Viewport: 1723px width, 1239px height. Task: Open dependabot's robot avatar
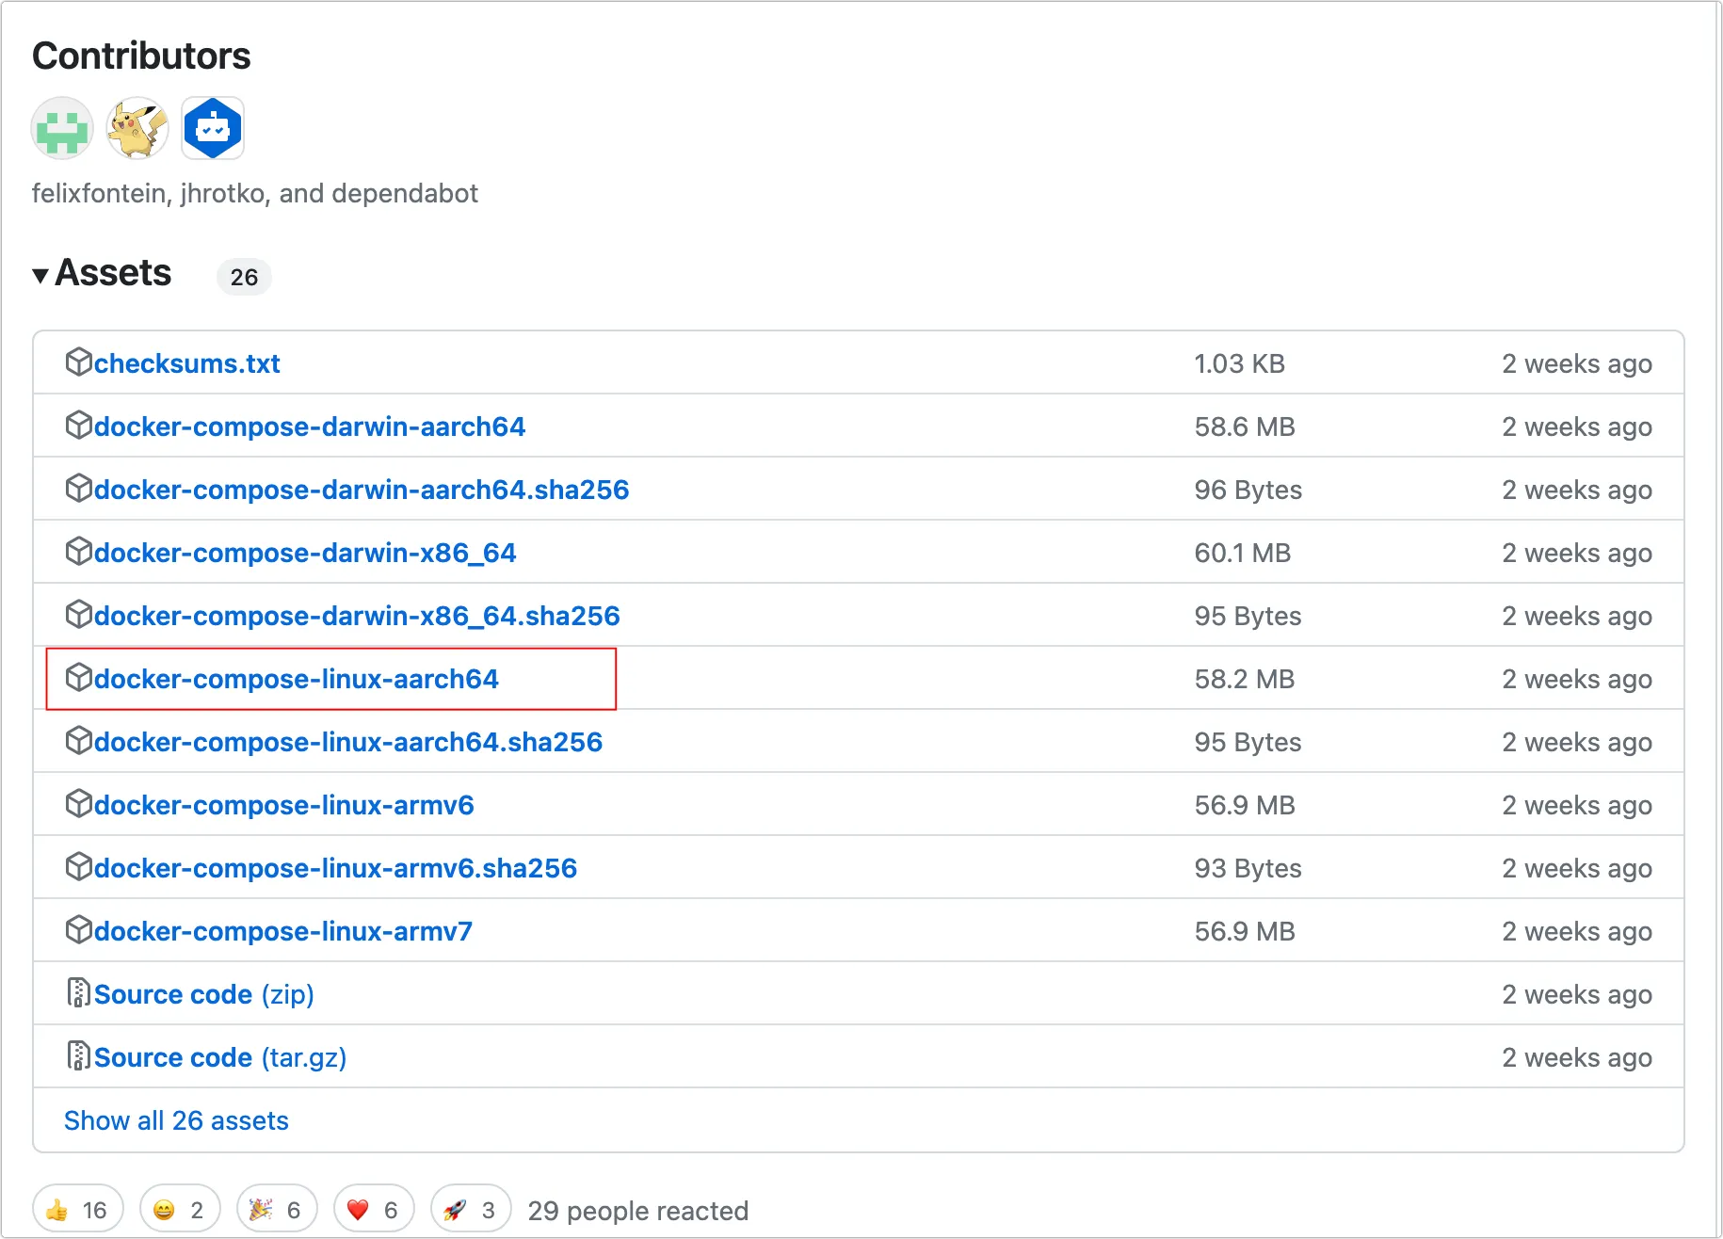coord(213,128)
